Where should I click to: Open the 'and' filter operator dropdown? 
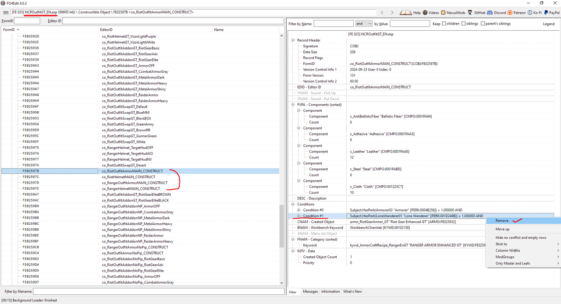[363, 24]
